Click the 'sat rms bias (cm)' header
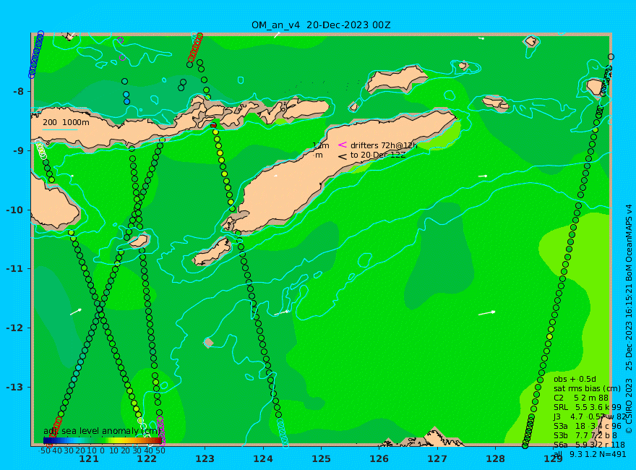The height and width of the screenshot is (470, 636). [x=587, y=388]
